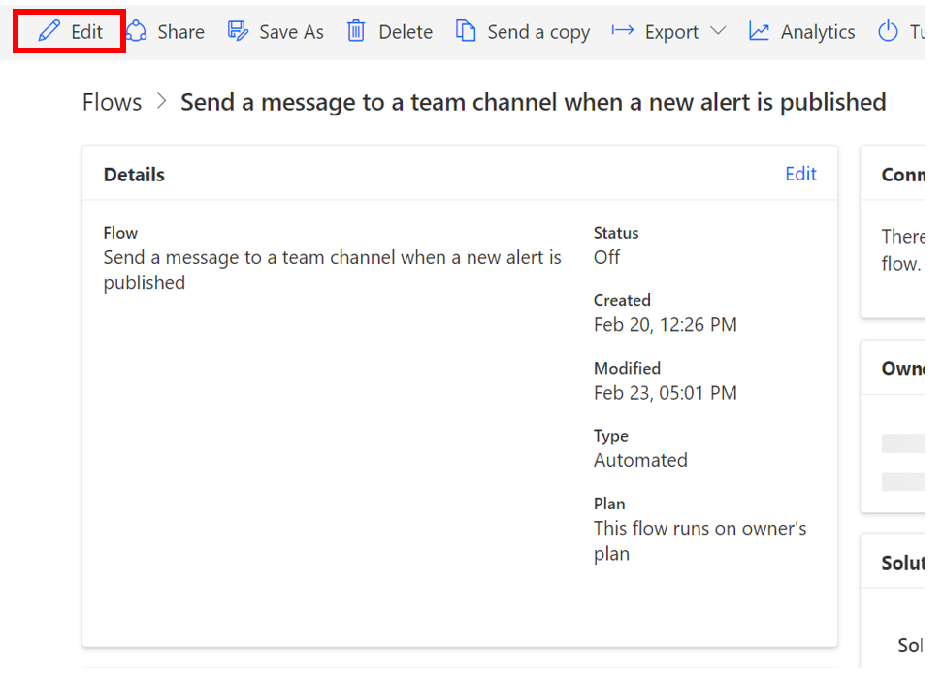Image resolution: width=943 pixels, height=687 pixels.
Task: Click the flow title in the breadcrumb
Action: click(533, 103)
